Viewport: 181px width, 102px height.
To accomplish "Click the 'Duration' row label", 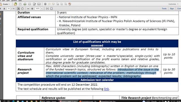I will (x=23, y=12).
